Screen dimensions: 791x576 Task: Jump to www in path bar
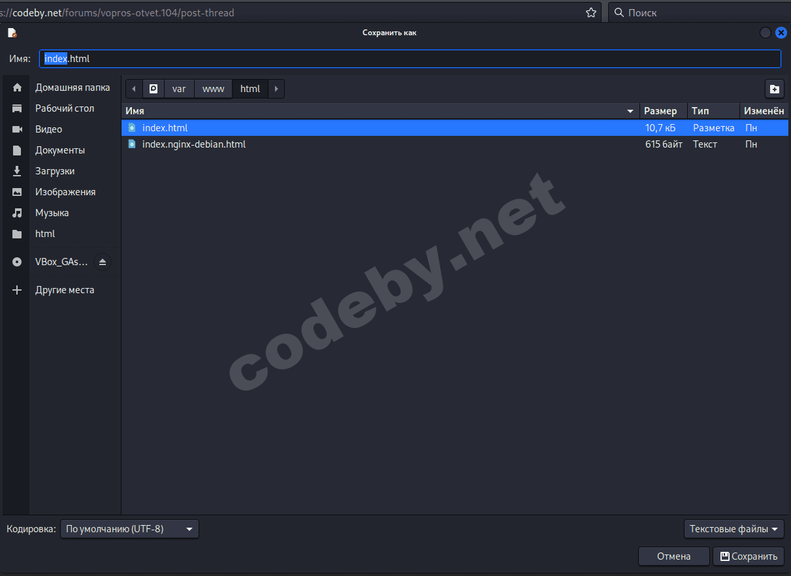coord(214,89)
